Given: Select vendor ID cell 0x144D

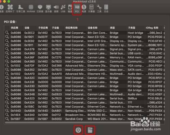Looking at the screenshot, I should tap(16, 111).
